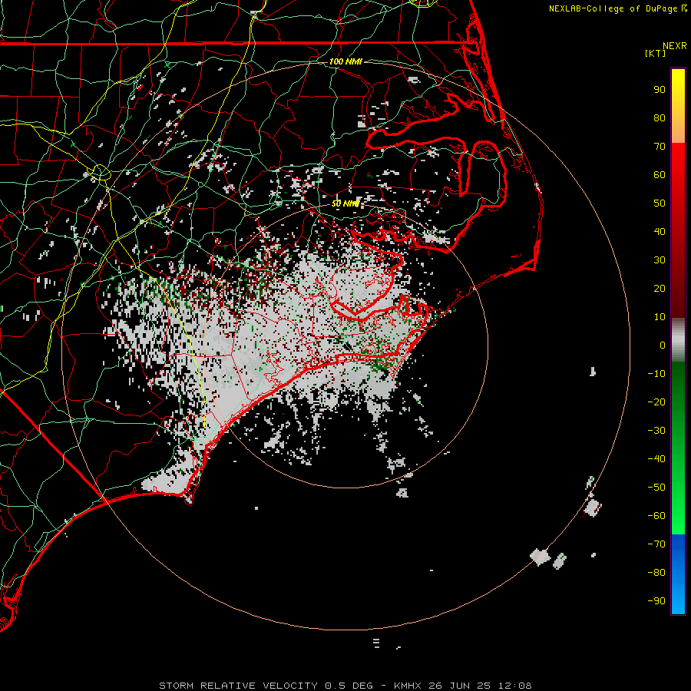The image size is (691, 691).
Task: Click the positive 90 scale value
Action: [x=660, y=90]
